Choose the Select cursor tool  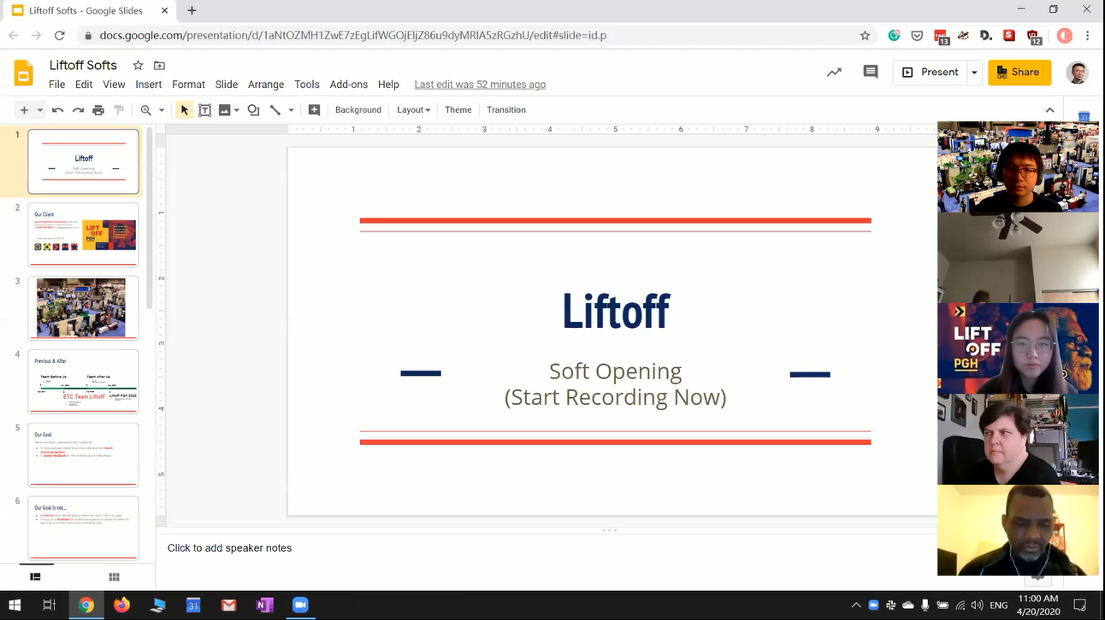pyautogui.click(x=184, y=110)
